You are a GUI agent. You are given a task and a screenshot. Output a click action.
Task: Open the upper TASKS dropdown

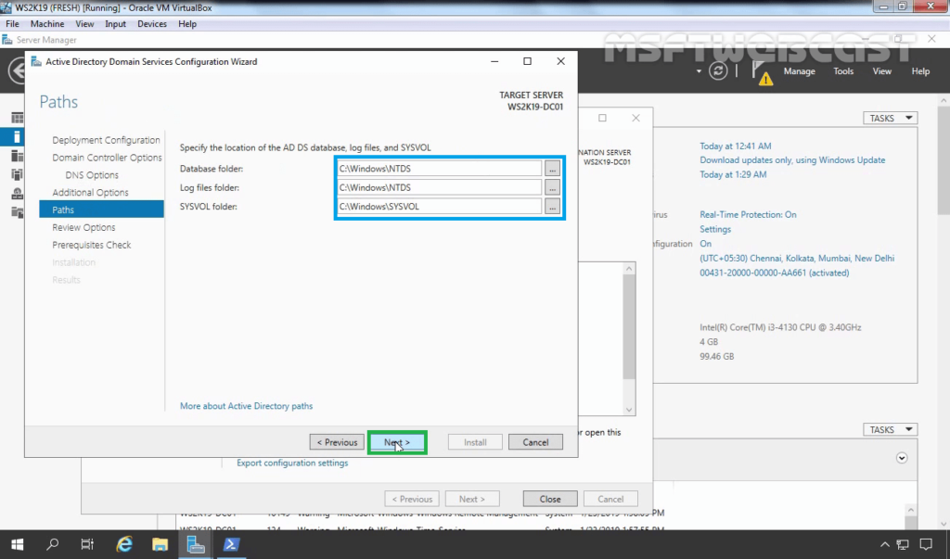(x=890, y=118)
